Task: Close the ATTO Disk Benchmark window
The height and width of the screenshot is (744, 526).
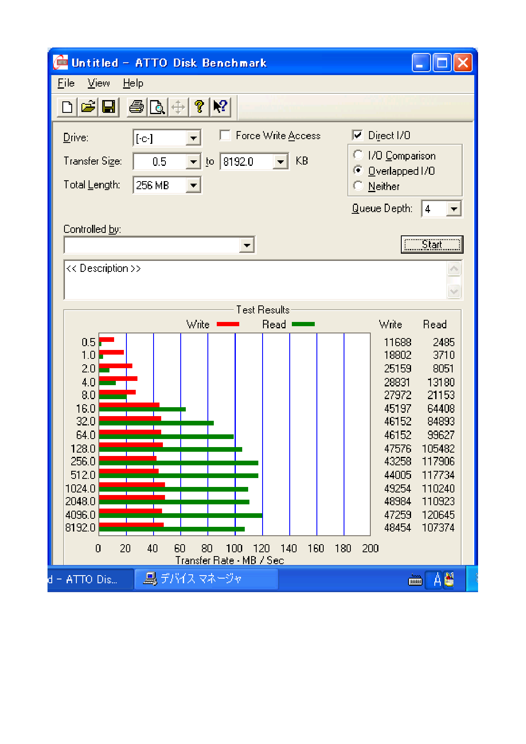Action: pos(463,63)
